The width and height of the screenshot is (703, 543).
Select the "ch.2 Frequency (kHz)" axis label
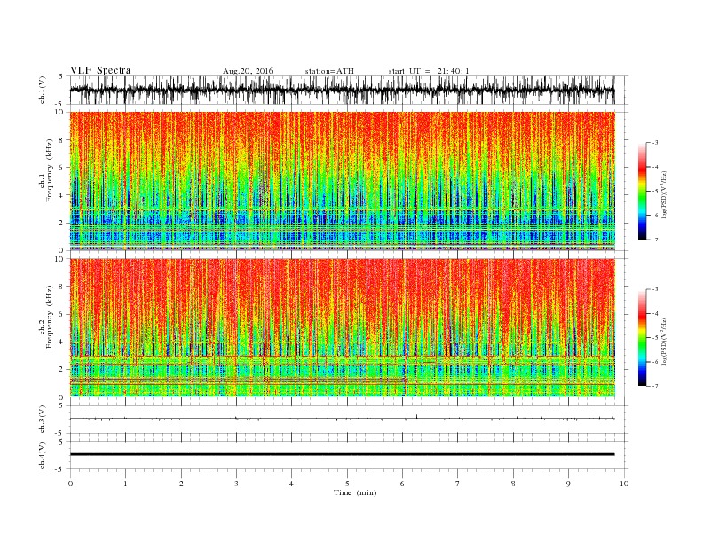pos(46,316)
